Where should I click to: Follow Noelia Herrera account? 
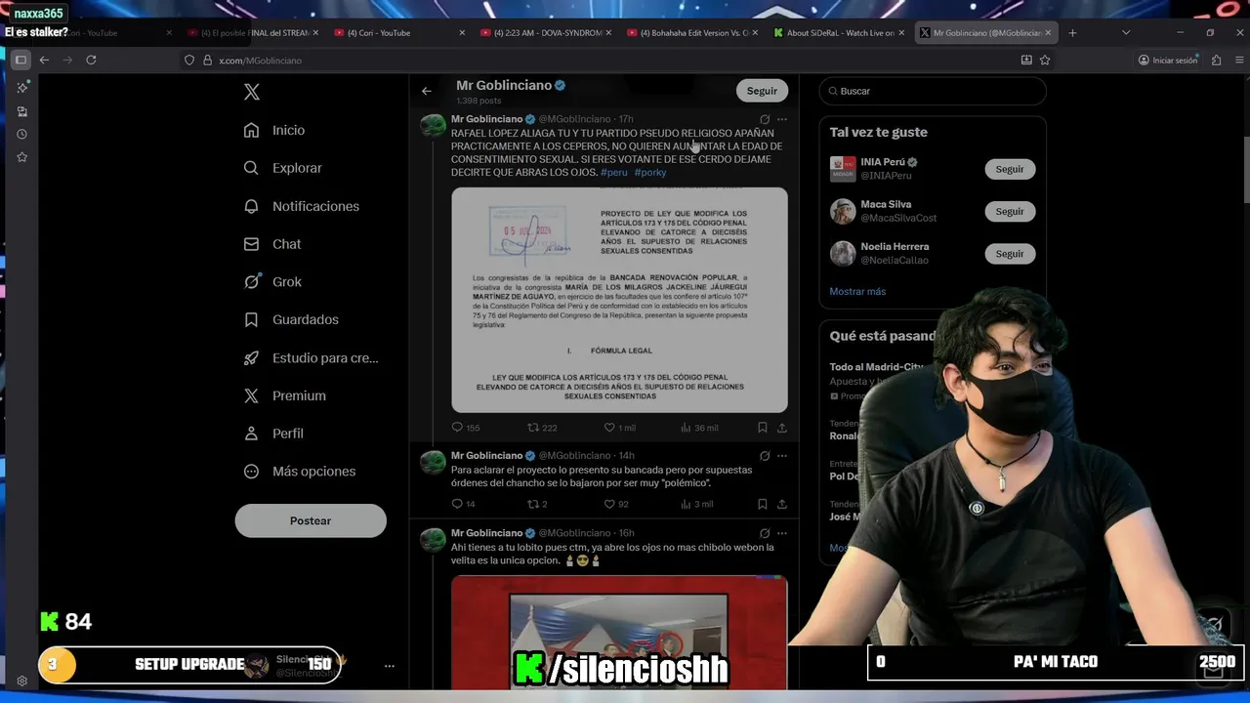tap(1010, 254)
